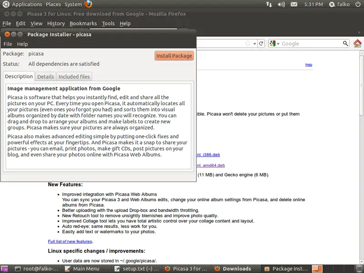Switch to the Package Installer taskbar button

click(287, 268)
